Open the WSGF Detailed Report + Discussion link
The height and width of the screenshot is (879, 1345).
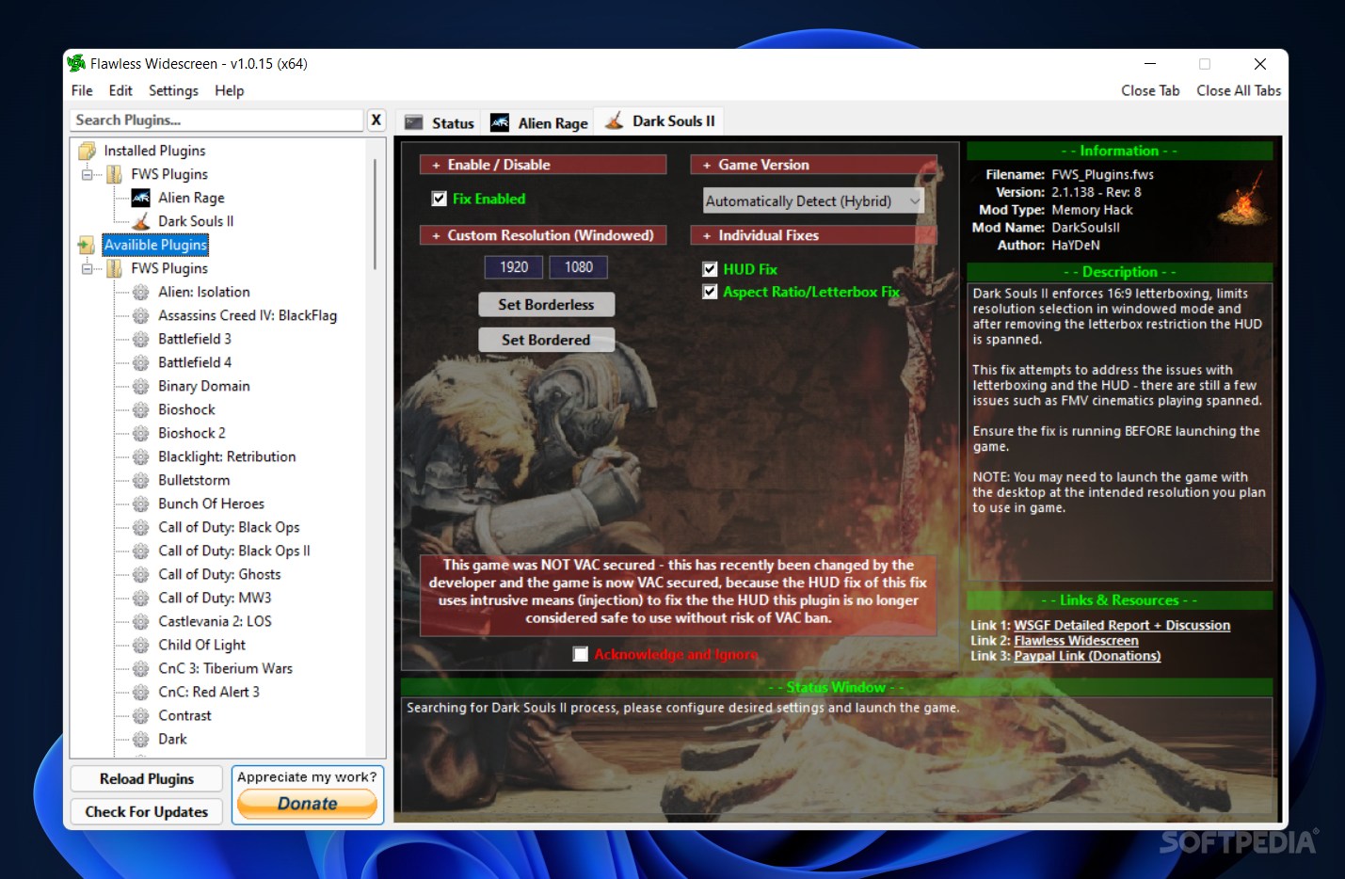pos(1122,625)
